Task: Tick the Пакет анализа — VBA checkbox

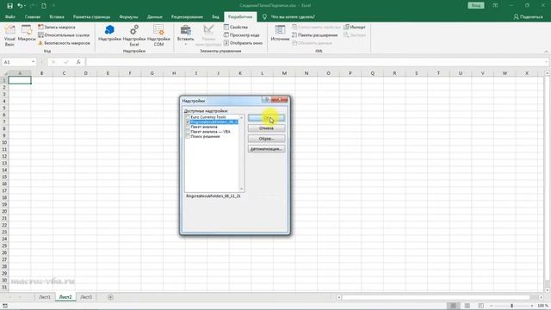Action: [188, 132]
